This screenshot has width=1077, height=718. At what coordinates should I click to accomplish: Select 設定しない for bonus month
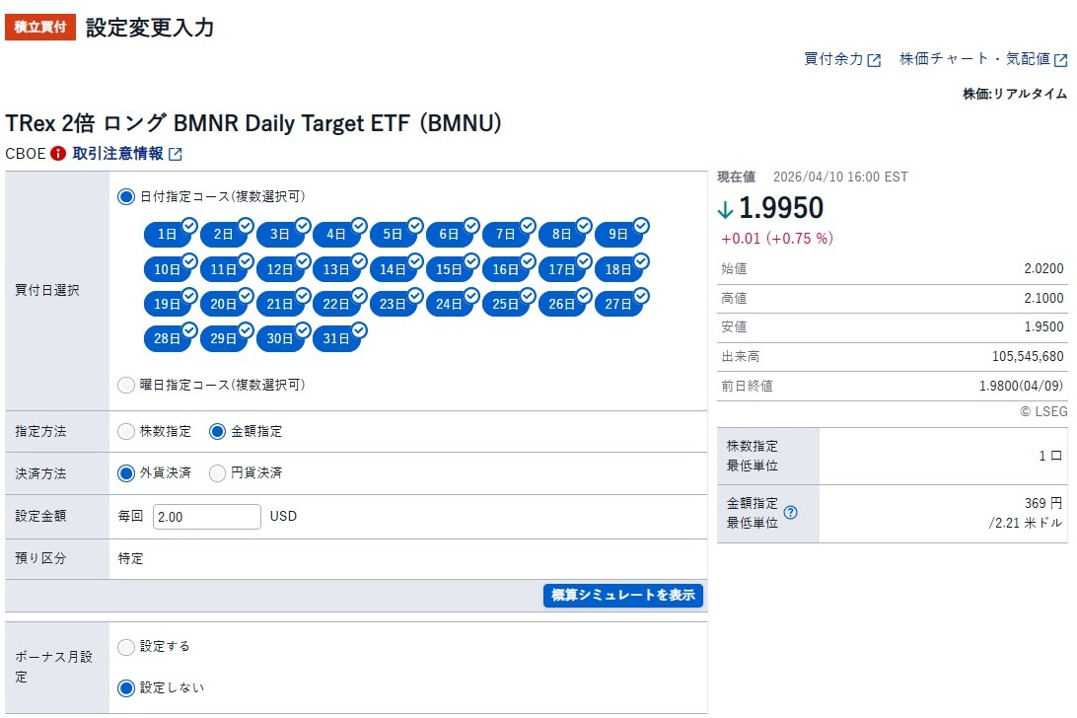[x=126, y=688]
